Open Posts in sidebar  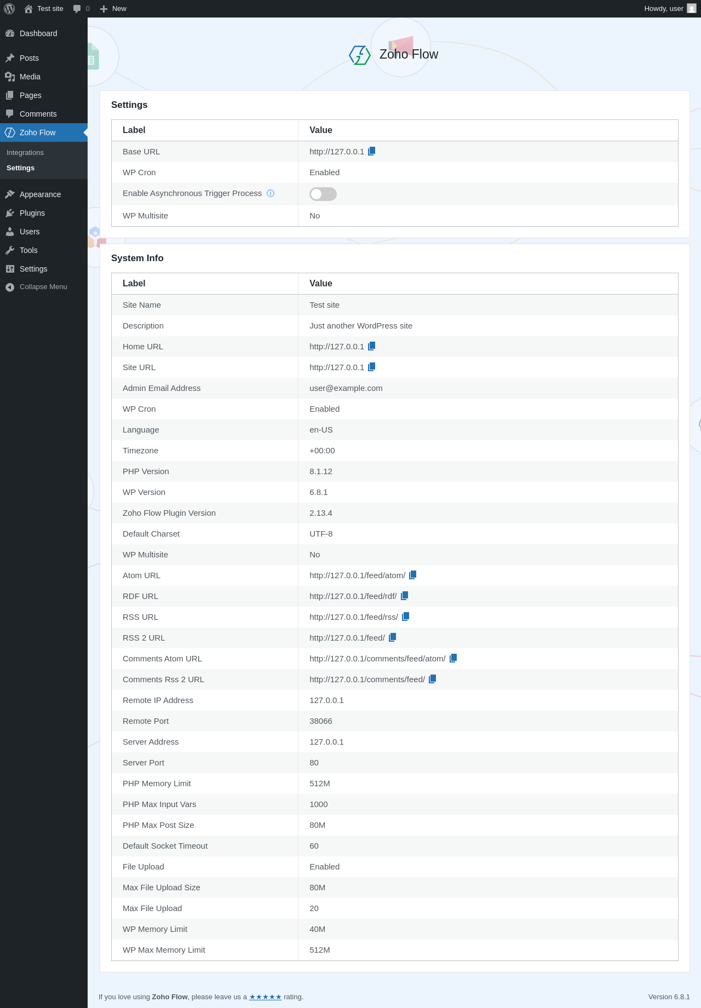coord(44,58)
